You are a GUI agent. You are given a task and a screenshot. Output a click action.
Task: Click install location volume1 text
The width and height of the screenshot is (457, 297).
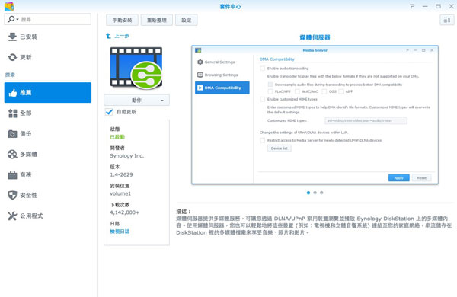point(120,193)
